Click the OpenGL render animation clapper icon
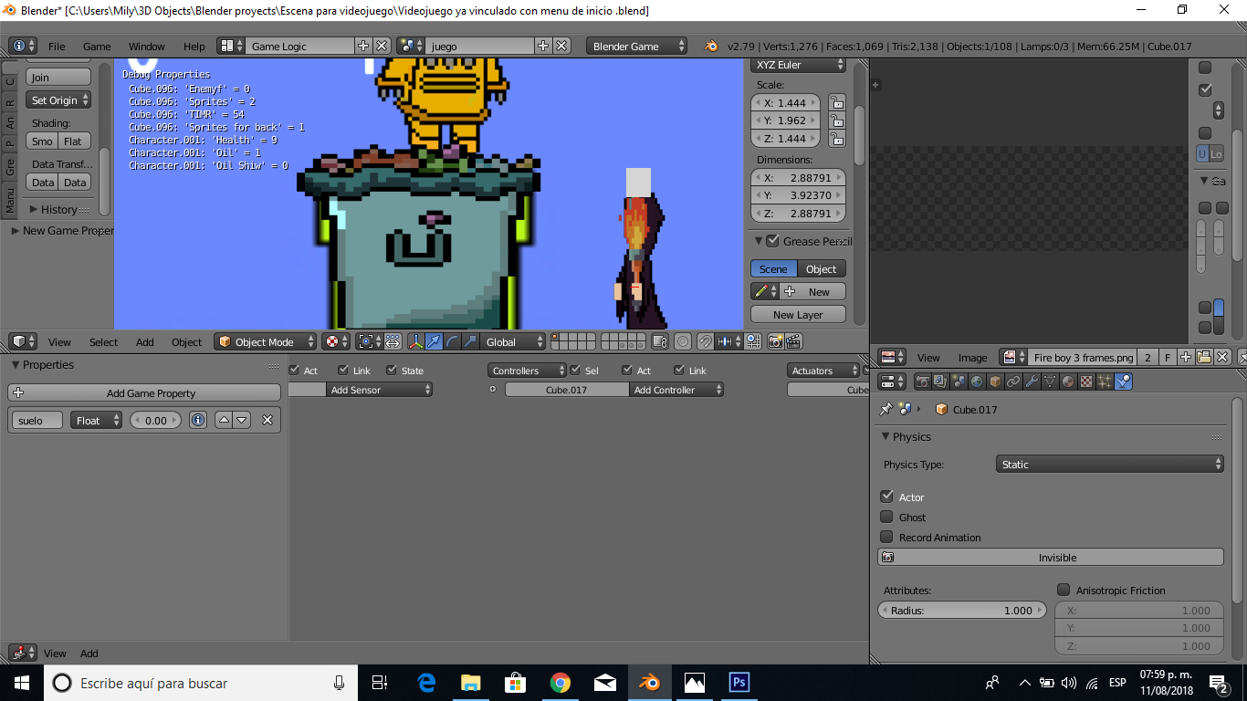The image size is (1247, 701). (793, 341)
